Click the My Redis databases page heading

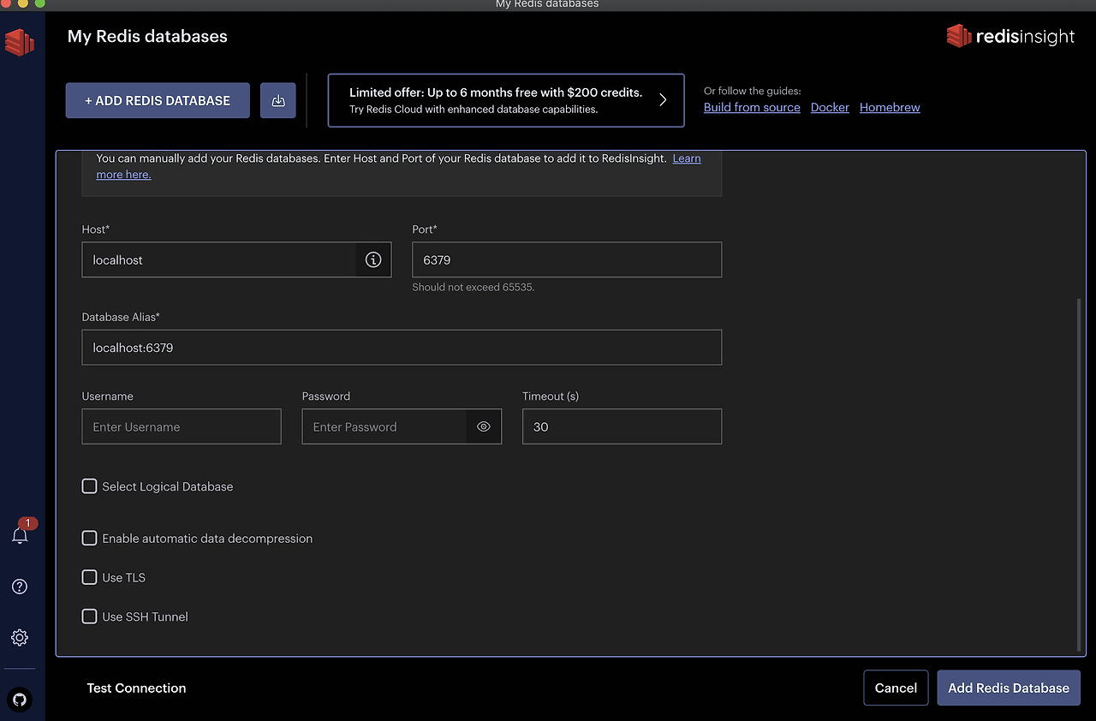click(x=147, y=36)
